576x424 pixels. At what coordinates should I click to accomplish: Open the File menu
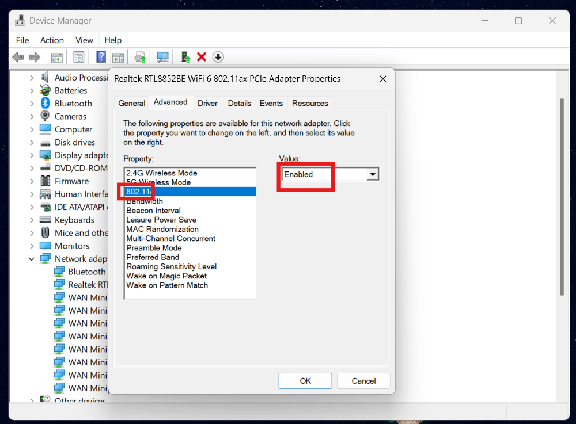tap(22, 40)
